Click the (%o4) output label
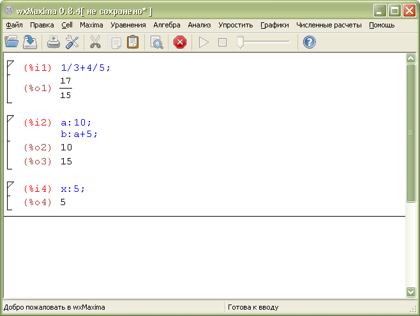Screen dimensions: 420x316 click(x=38, y=202)
